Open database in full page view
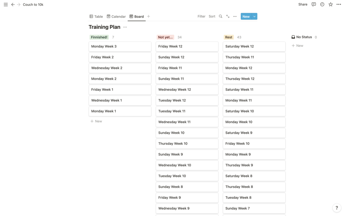The width and height of the screenshot is (345, 216). (228, 17)
